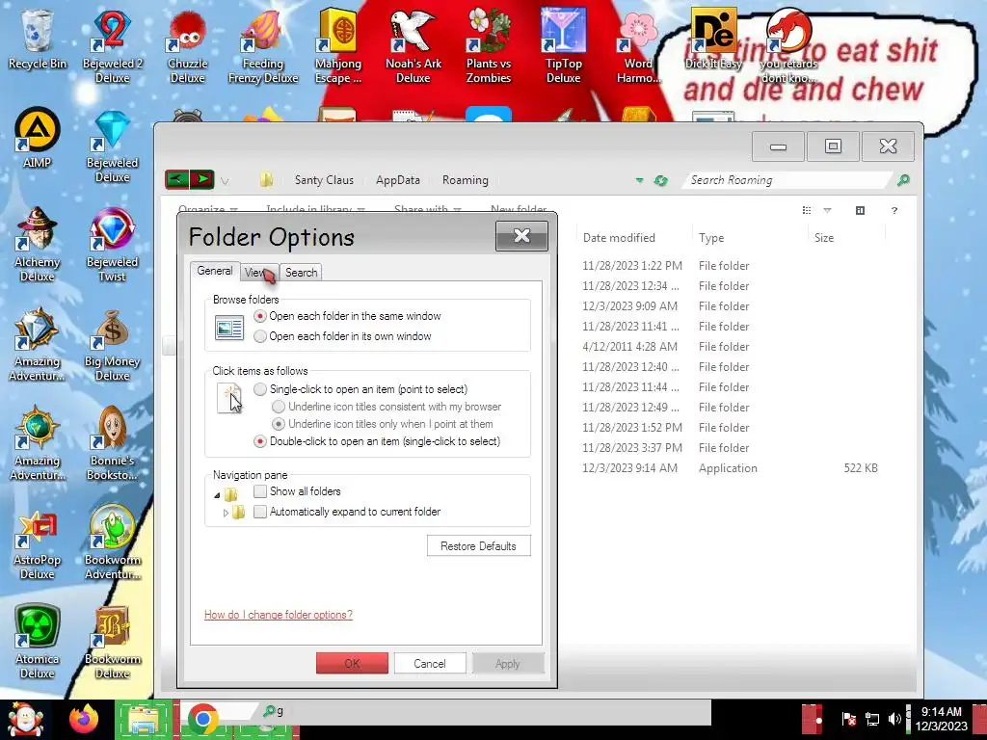This screenshot has height=740, width=987.
Task: Launch Alchemy Deluxe shortcut
Action: click(38, 244)
